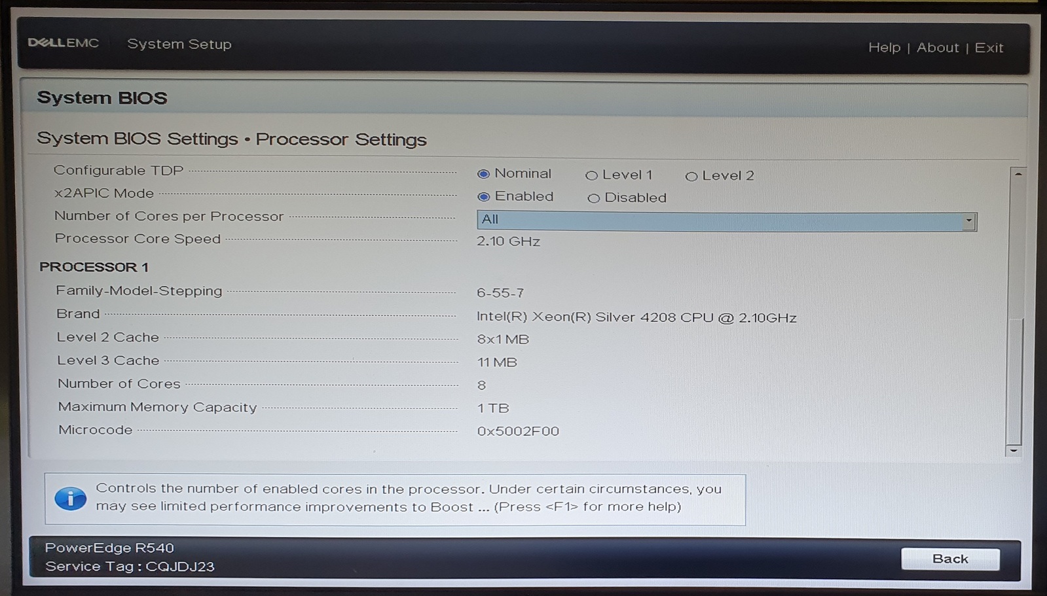
Task: Click the Processor Core Speed label
Action: tap(138, 239)
